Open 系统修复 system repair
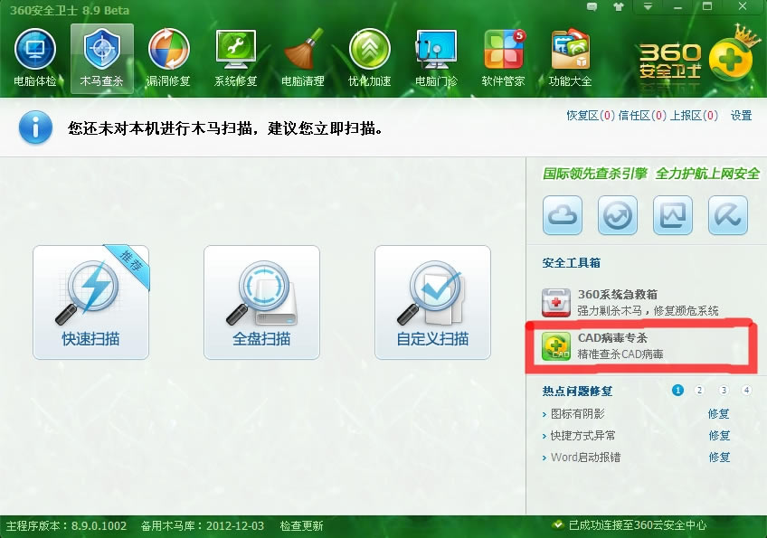The image size is (767, 538). [236, 58]
